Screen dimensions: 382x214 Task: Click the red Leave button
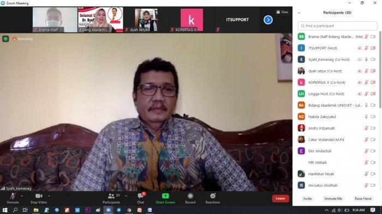280,199
